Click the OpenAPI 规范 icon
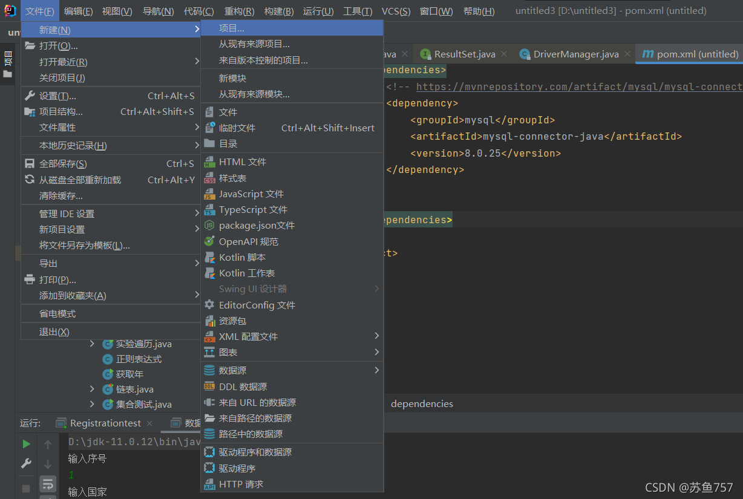Image resolution: width=743 pixels, height=499 pixels. pos(209,241)
